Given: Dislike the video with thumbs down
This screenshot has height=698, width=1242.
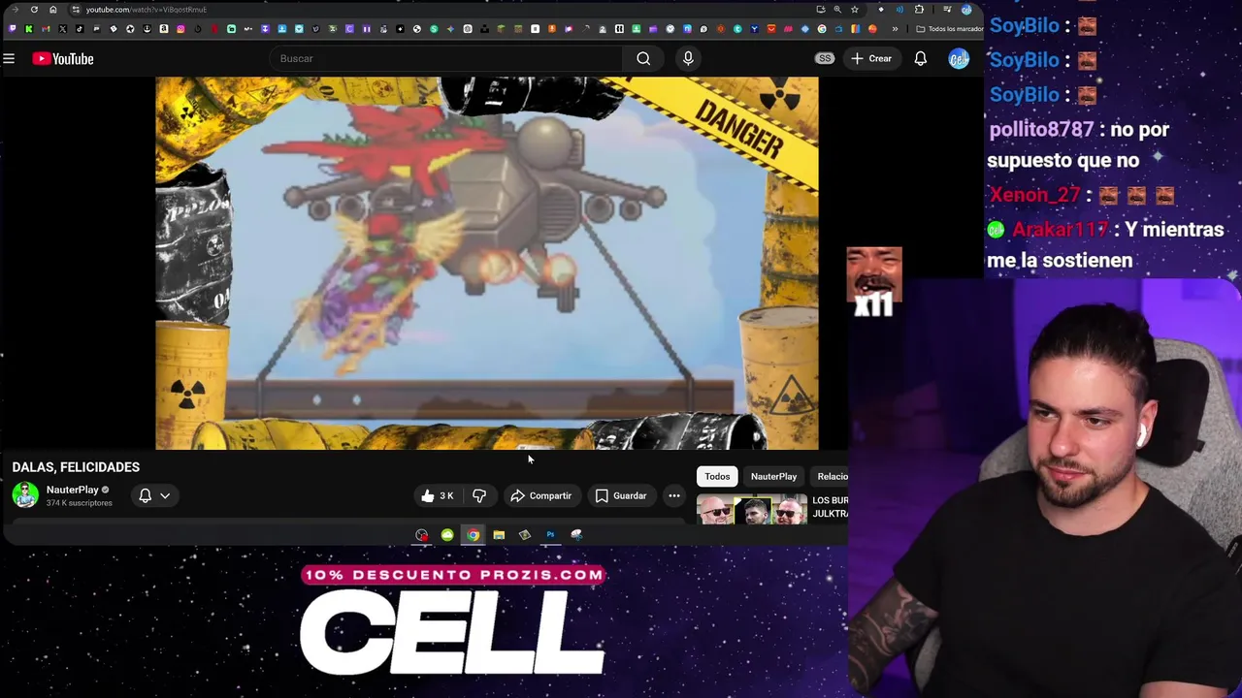Looking at the screenshot, I should click(x=479, y=495).
